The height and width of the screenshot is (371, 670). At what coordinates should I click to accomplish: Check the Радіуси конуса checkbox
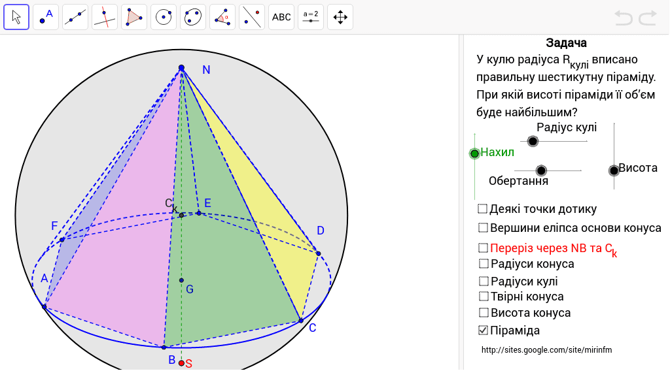click(484, 263)
